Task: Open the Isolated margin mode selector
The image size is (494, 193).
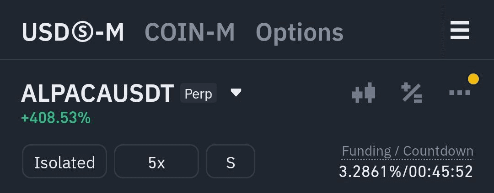Action: 64,161
